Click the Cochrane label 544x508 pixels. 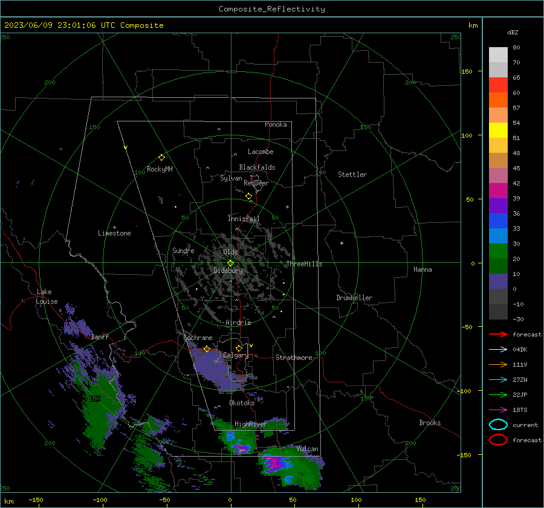click(198, 338)
